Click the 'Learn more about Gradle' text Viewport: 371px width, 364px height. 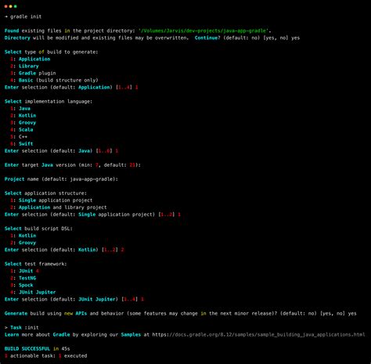(x=37, y=334)
